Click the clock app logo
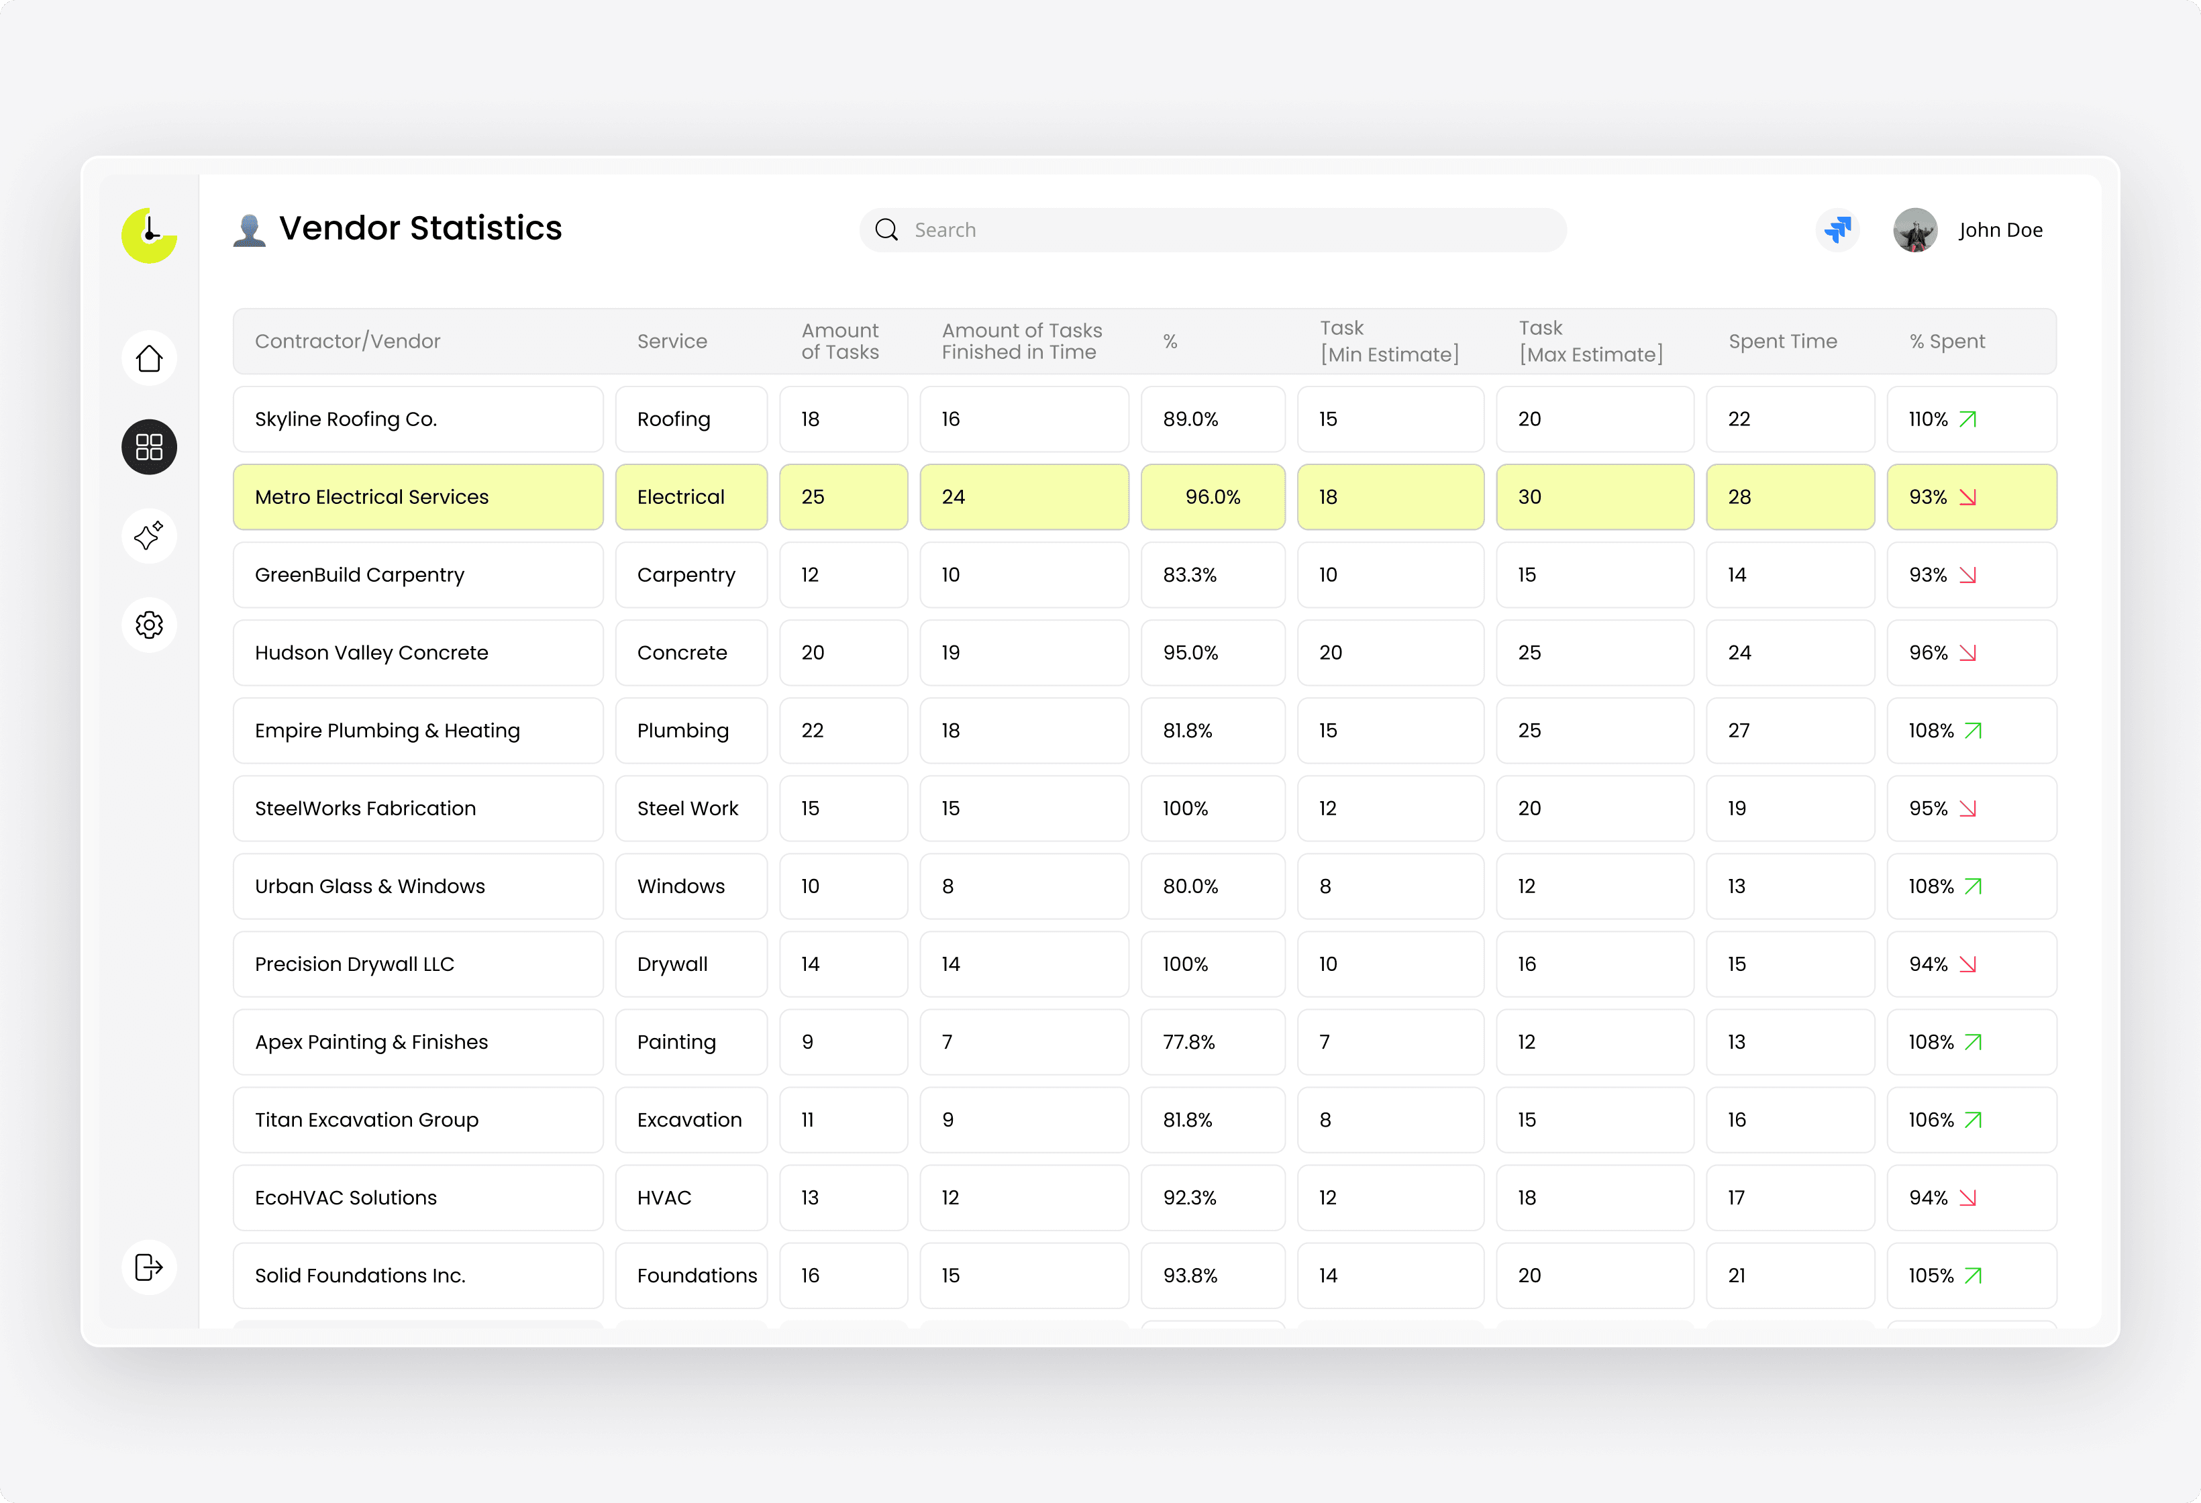 [x=149, y=235]
